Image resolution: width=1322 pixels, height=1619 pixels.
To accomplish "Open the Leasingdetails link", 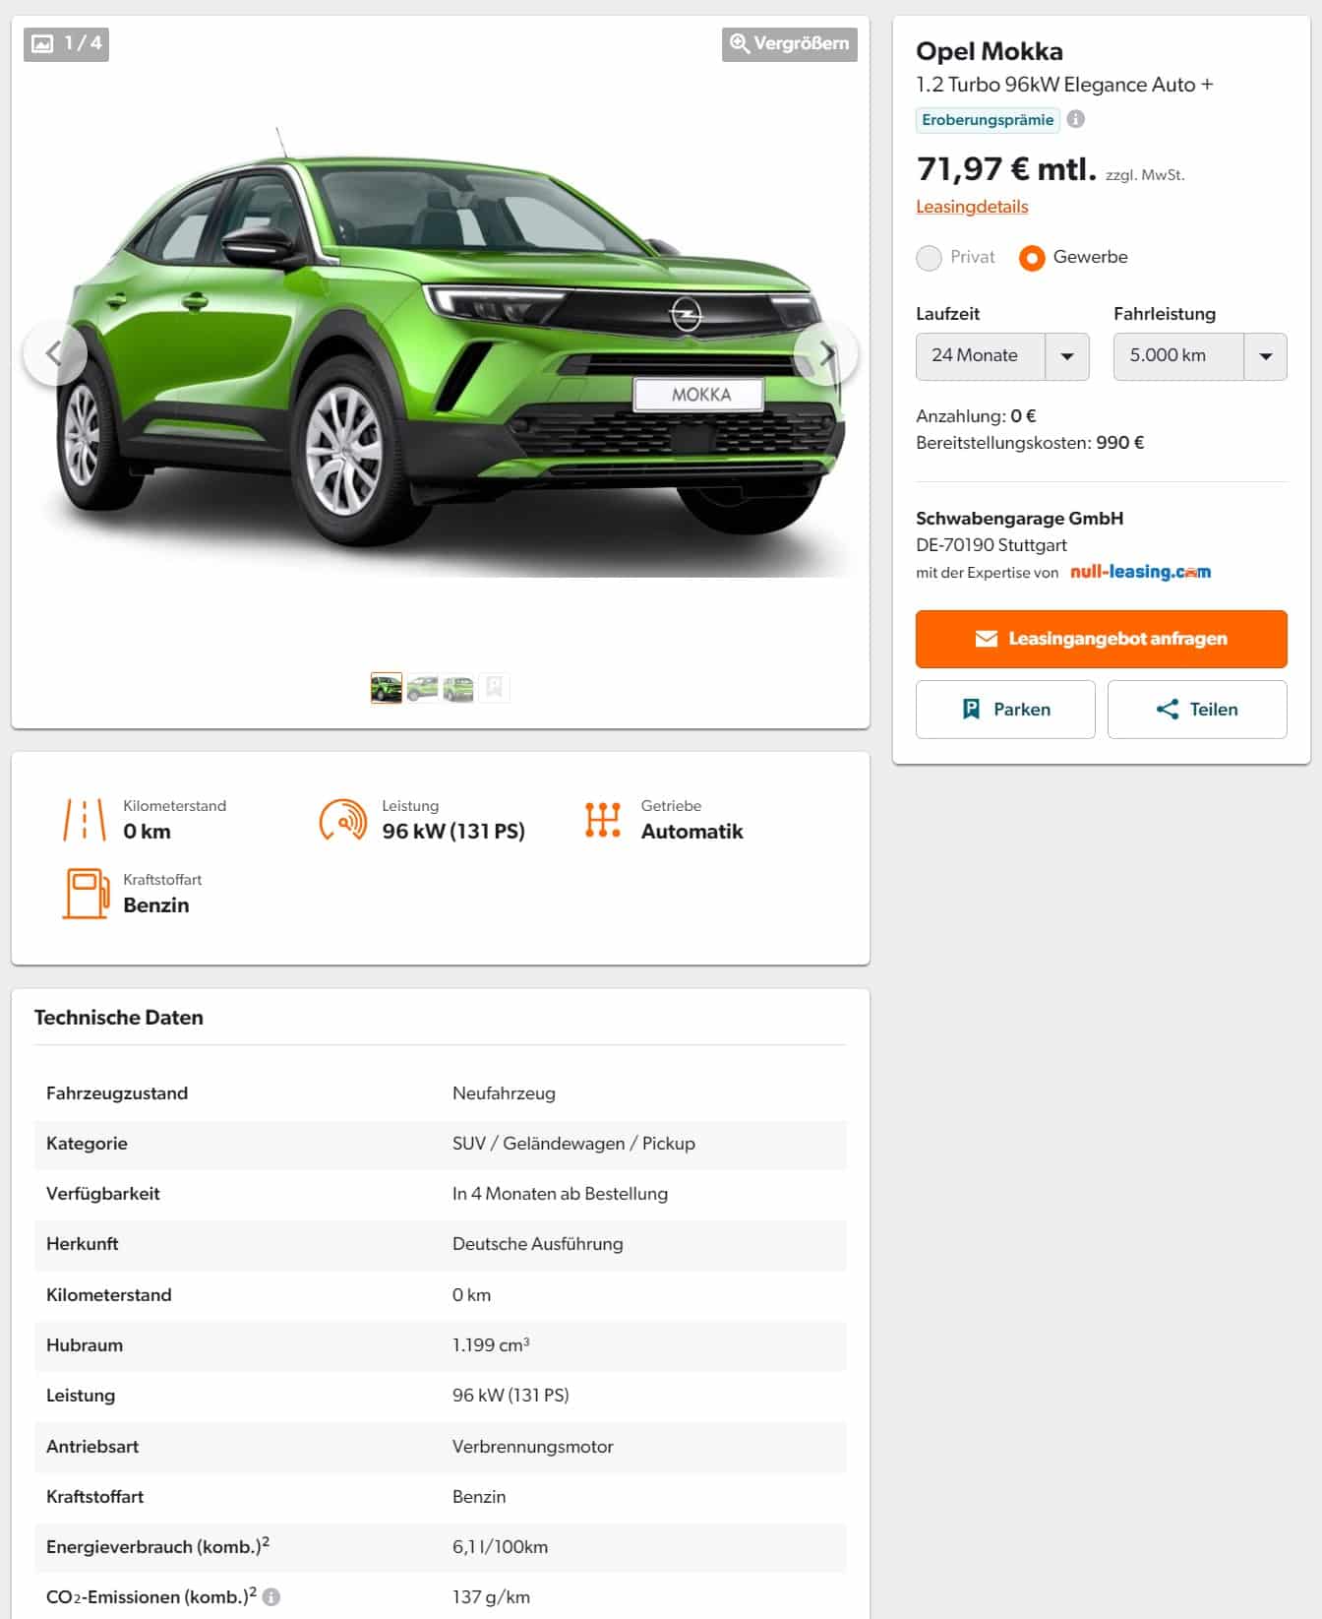I will (972, 207).
